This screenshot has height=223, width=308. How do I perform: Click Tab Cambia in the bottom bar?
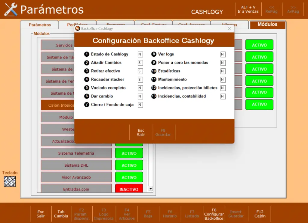click(61, 214)
